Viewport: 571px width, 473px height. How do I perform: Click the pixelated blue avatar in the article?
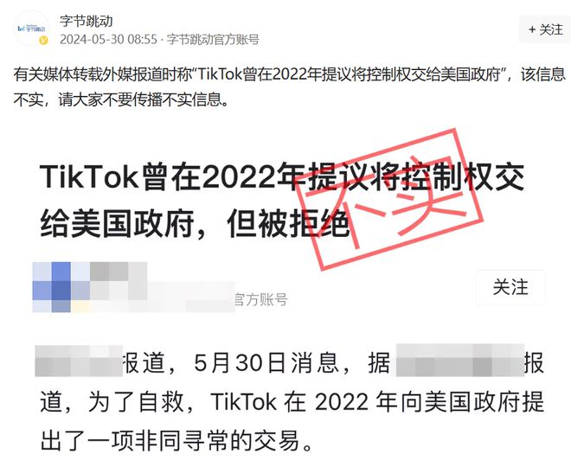(61, 287)
